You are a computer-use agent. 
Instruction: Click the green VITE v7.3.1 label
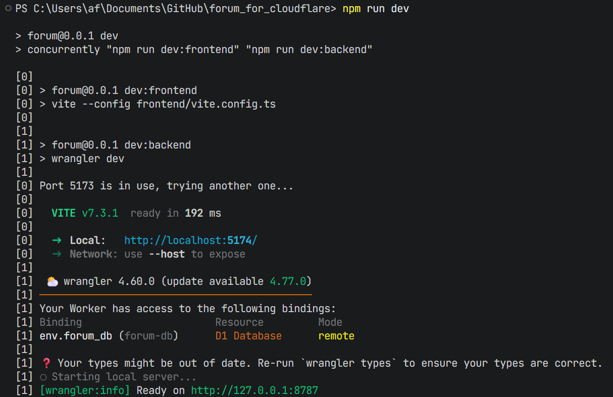point(85,213)
